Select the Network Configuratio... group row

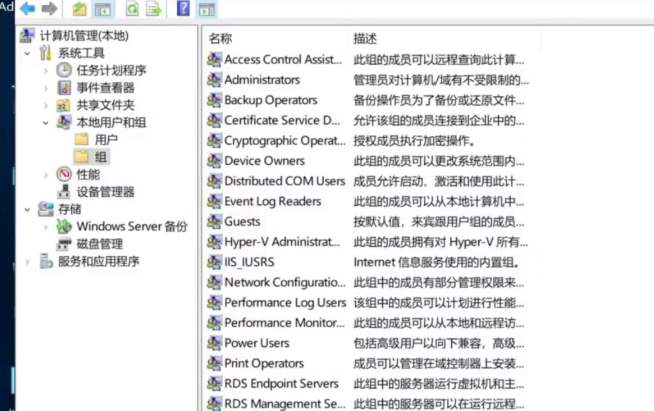(285, 282)
